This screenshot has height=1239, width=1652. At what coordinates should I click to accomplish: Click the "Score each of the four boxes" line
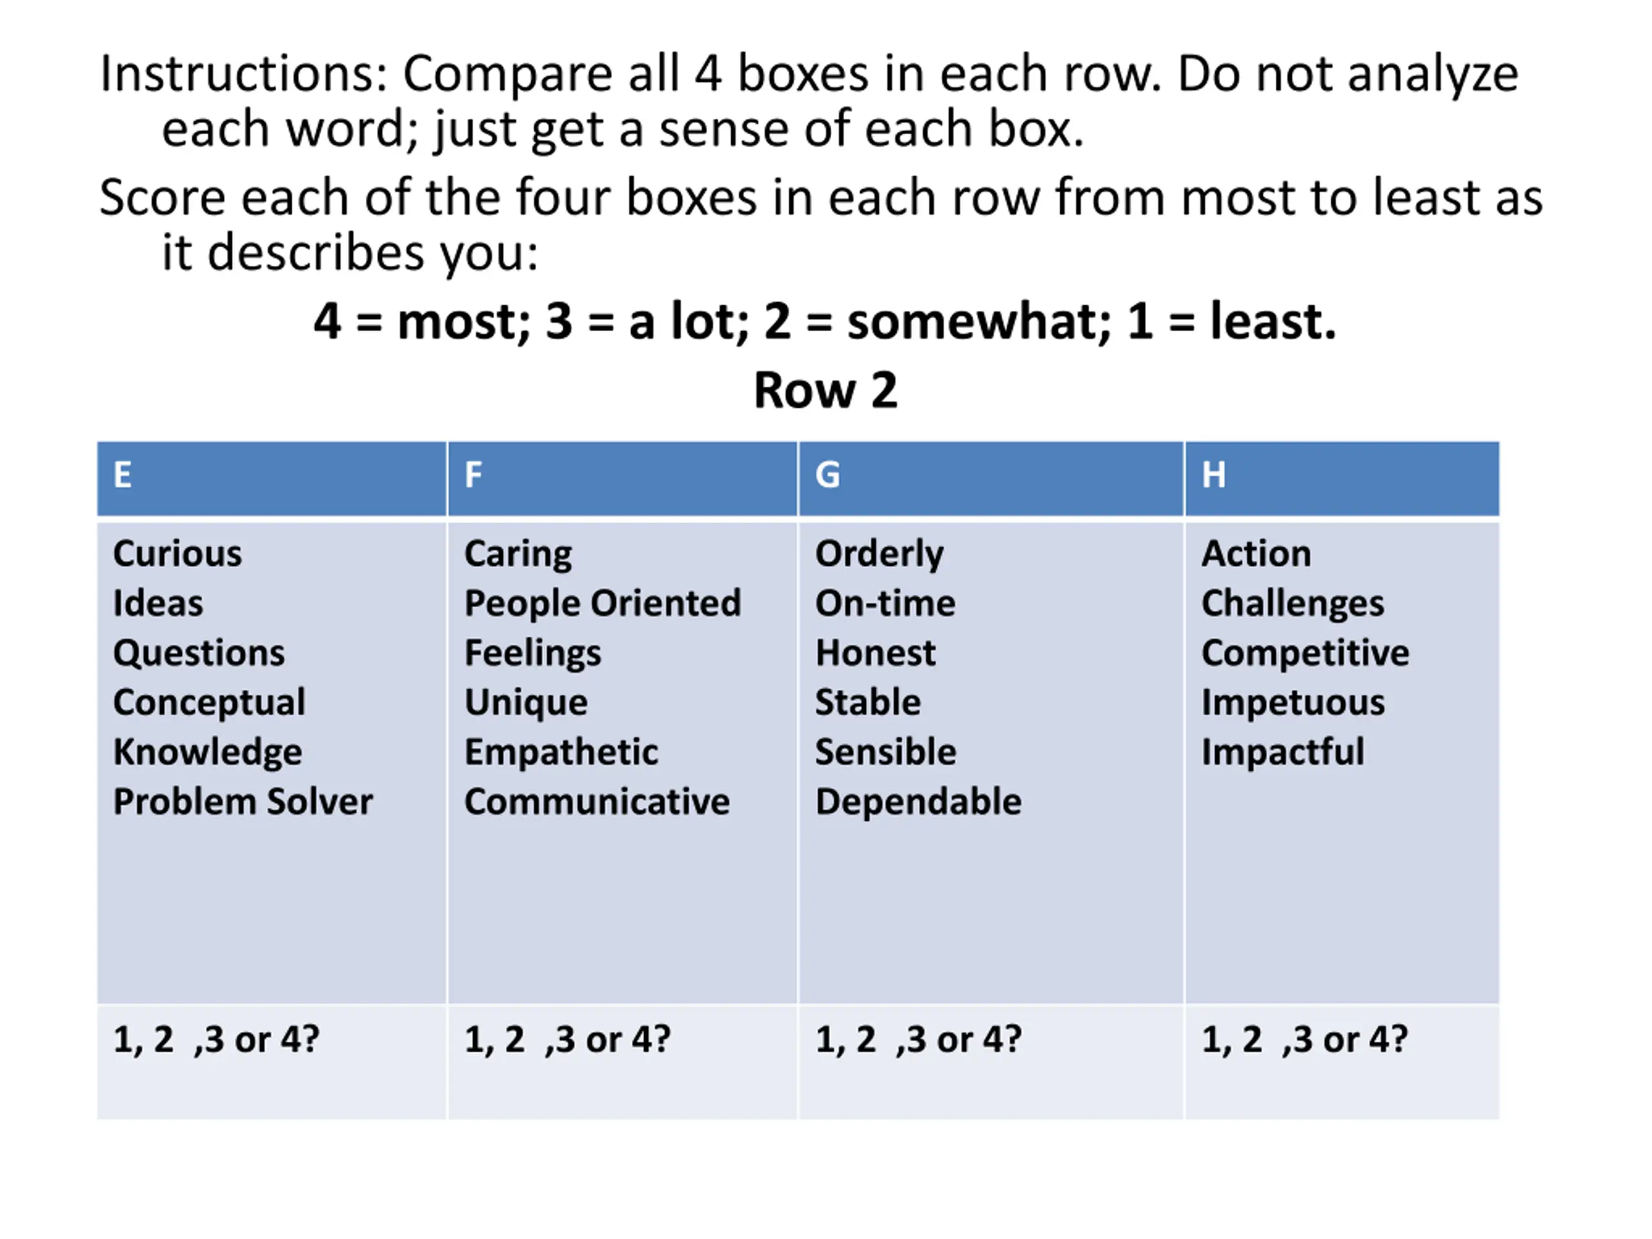click(x=821, y=198)
